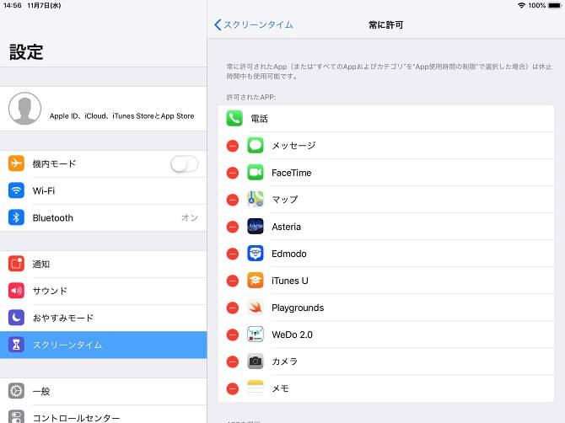Select the Asteria app icon

coord(256,227)
